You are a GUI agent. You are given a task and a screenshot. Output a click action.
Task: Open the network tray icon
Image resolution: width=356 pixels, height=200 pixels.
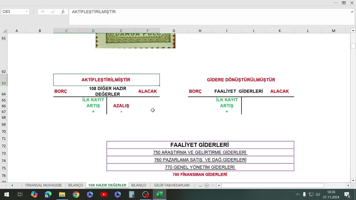(311, 194)
